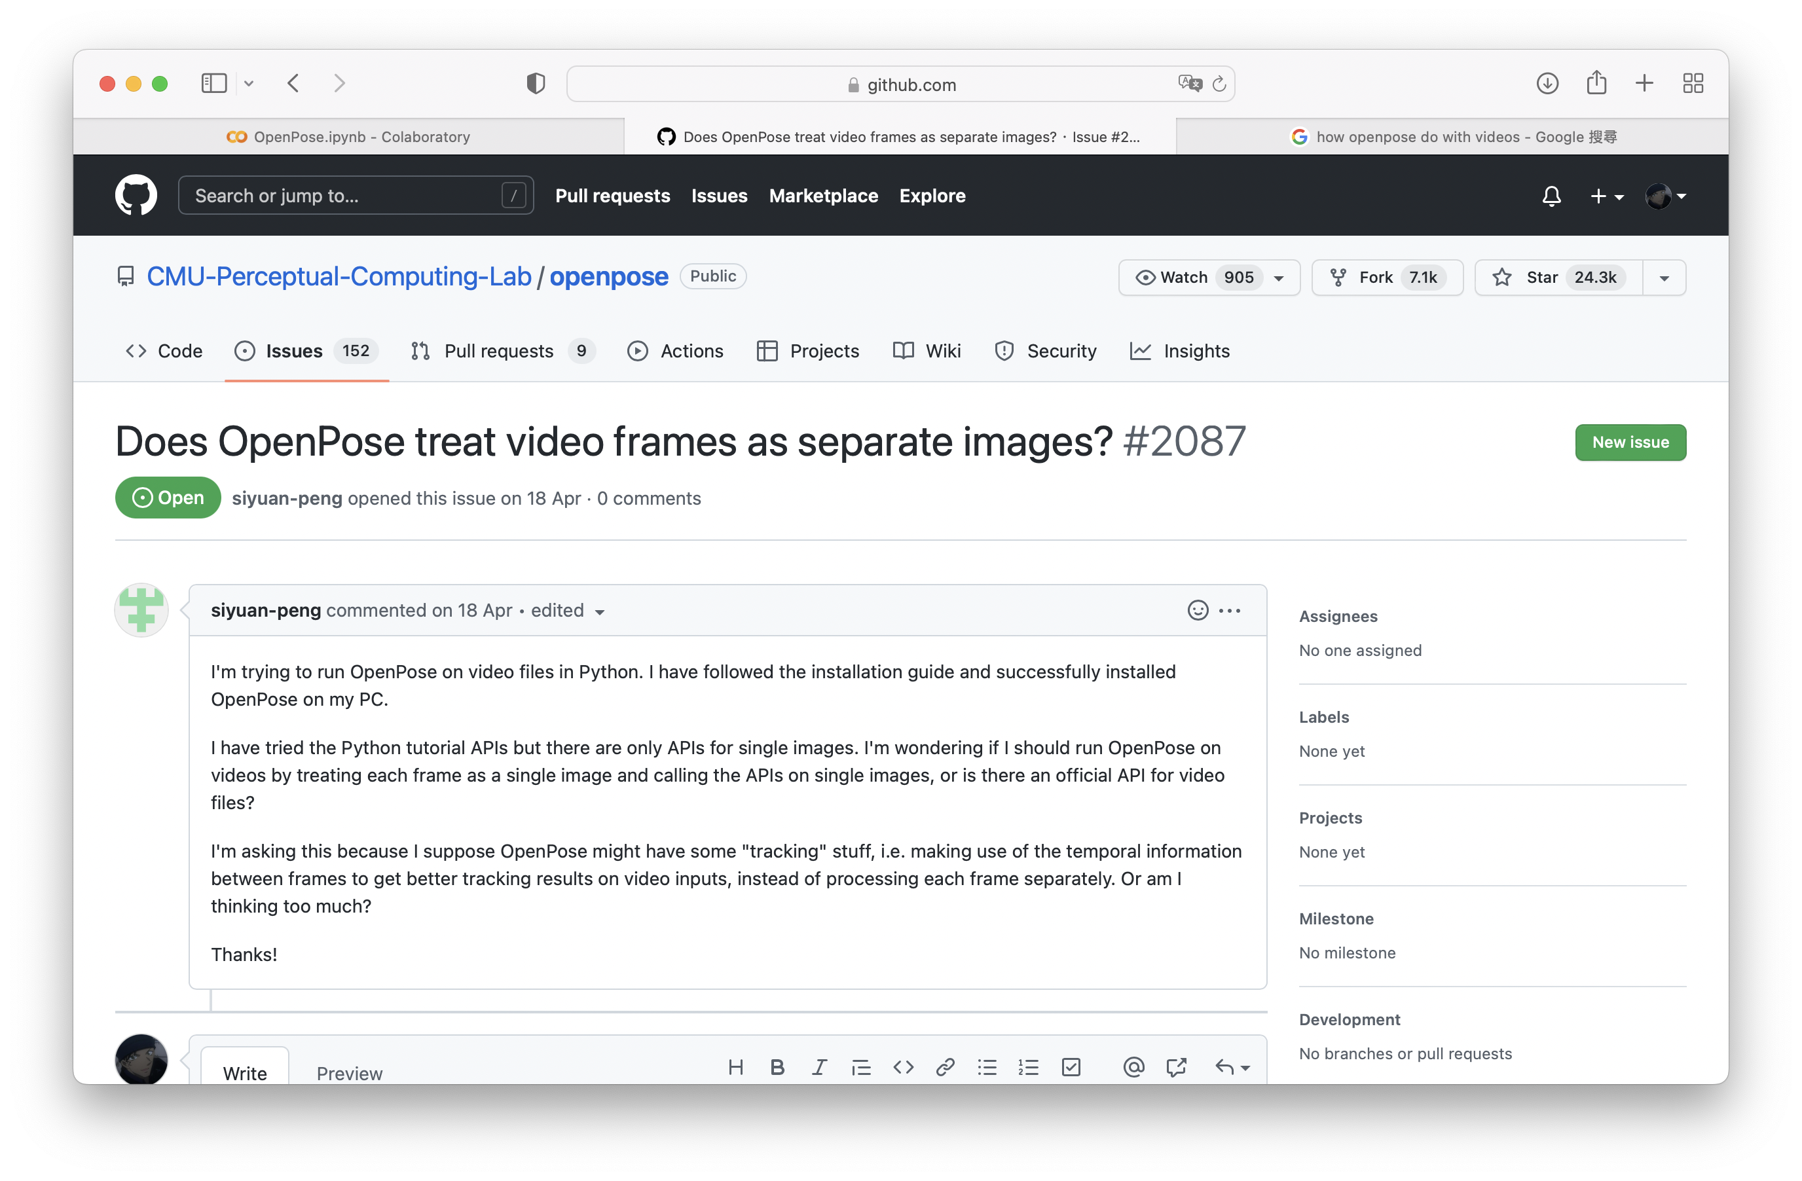The width and height of the screenshot is (1802, 1181).
Task: Reference an issue or pull request
Action: (1176, 1068)
